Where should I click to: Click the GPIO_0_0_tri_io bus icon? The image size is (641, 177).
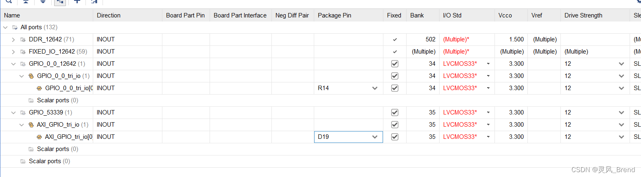(x=31, y=76)
